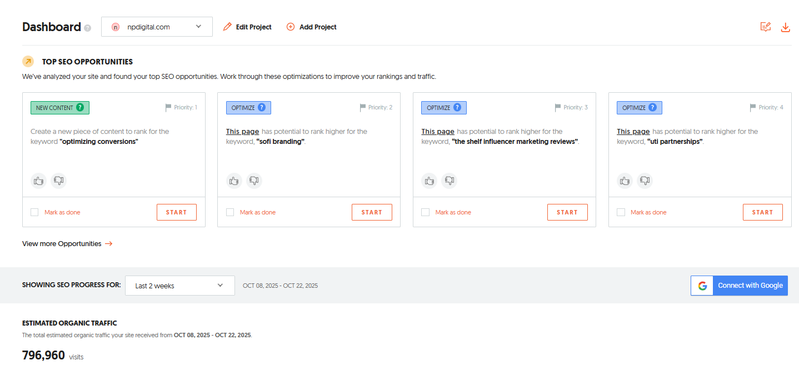Start the uti partnerships optimization
The height and width of the screenshot is (370, 799).
tap(763, 212)
